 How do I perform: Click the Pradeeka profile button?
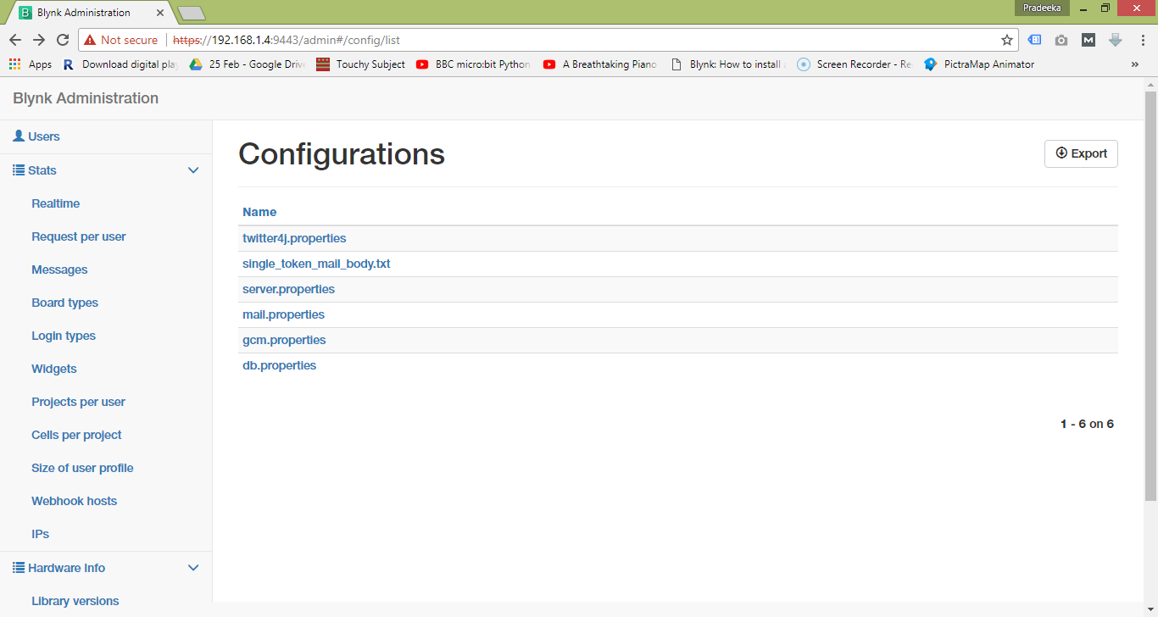1042,8
